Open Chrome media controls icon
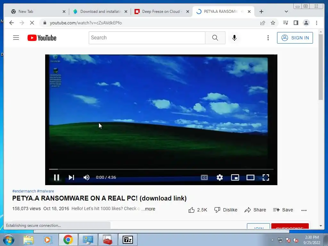The image size is (328, 246). (285, 23)
